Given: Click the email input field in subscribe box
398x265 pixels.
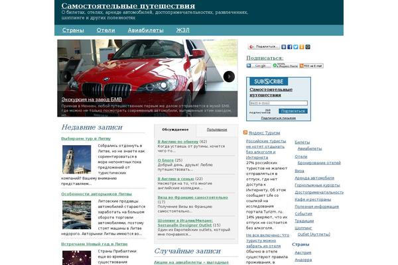Looking at the screenshot, I should 278,103.
